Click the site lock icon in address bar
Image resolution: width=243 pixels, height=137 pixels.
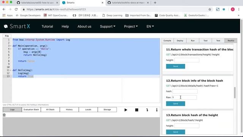tap(24, 9)
